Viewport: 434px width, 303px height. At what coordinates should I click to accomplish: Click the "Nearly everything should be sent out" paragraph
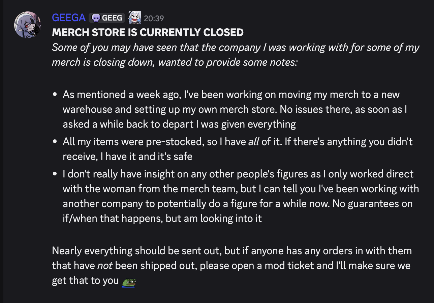[232, 266]
